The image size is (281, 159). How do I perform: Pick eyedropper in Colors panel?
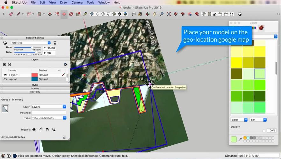pyautogui.click(x=240, y=139)
